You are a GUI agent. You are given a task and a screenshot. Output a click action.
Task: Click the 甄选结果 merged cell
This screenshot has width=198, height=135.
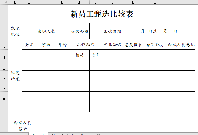tap(15, 76)
